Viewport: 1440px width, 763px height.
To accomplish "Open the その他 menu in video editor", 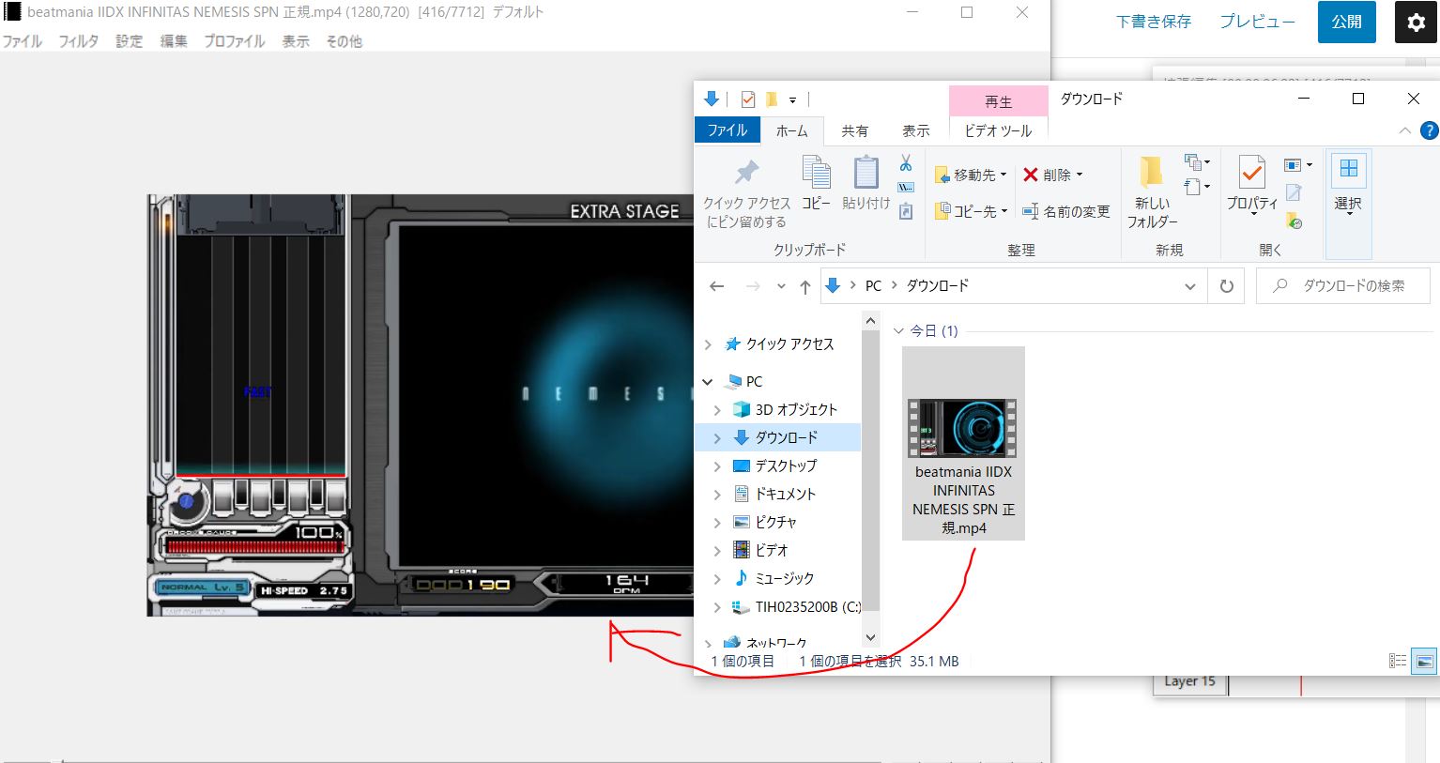I will pos(344,41).
